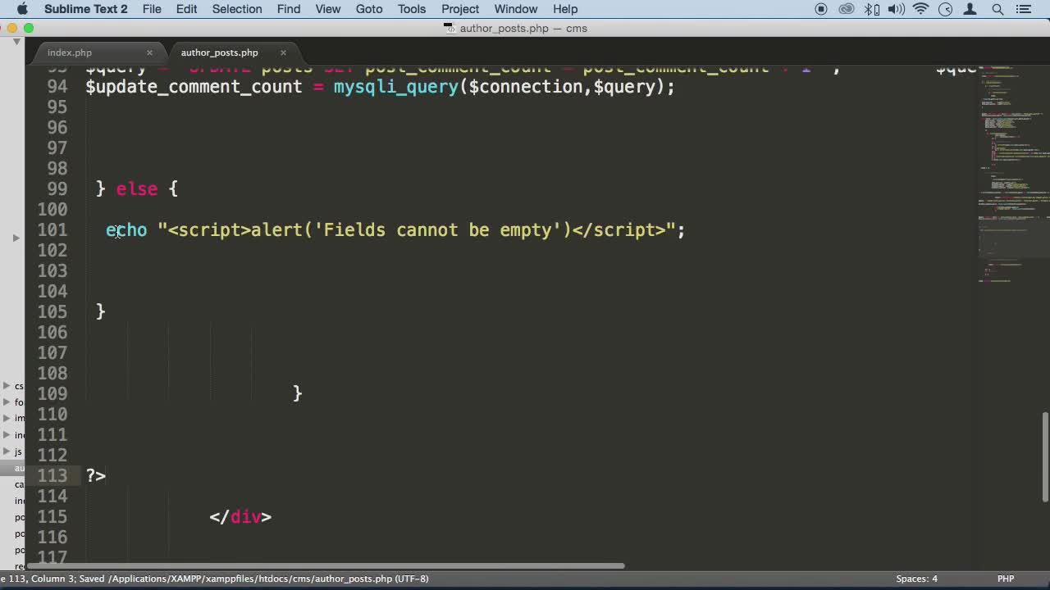Open the Wi-Fi status menu
1050x590 pixels.
tap(921, 9)
